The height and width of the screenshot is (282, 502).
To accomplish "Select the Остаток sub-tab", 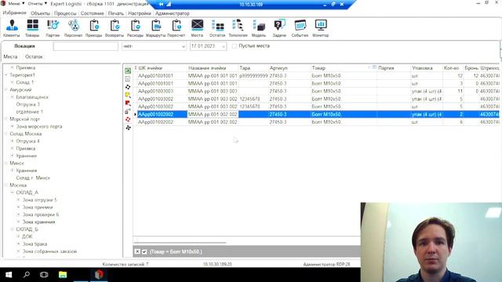I will (34, 56).
